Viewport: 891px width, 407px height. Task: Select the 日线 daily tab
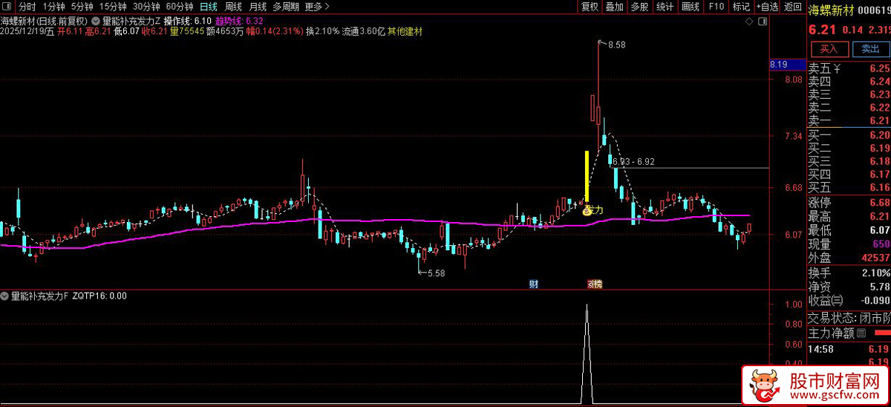tap(209, 7)
